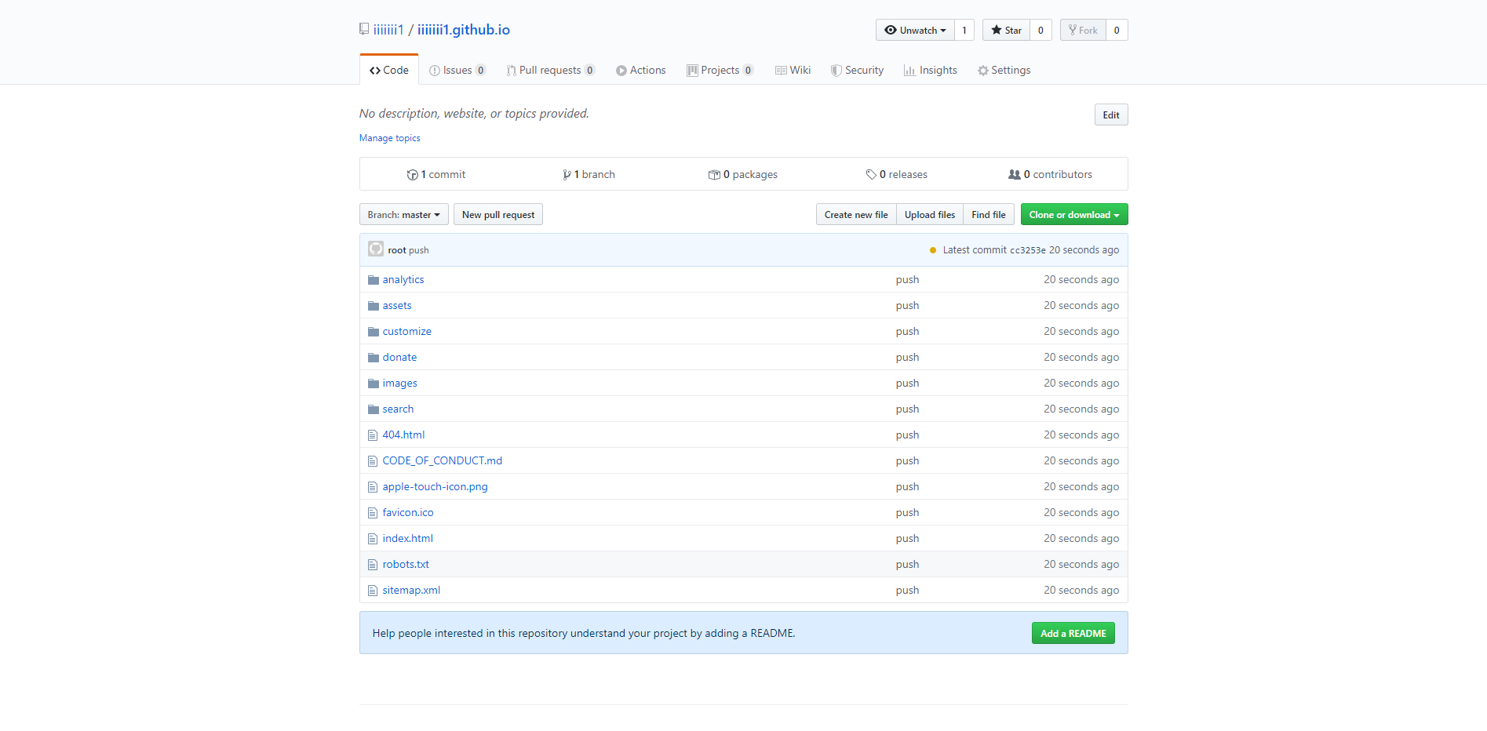
Task: Open the 404.html file
Action: pyautogui.click(x=404, y=435)
